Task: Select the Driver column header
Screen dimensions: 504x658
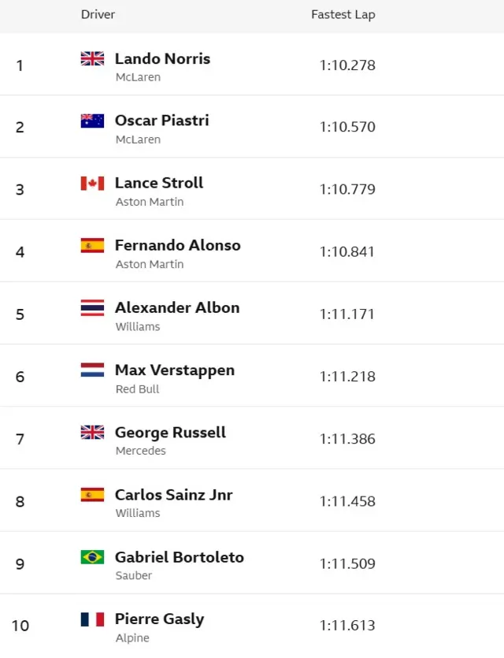Action: tap(98, 15)
